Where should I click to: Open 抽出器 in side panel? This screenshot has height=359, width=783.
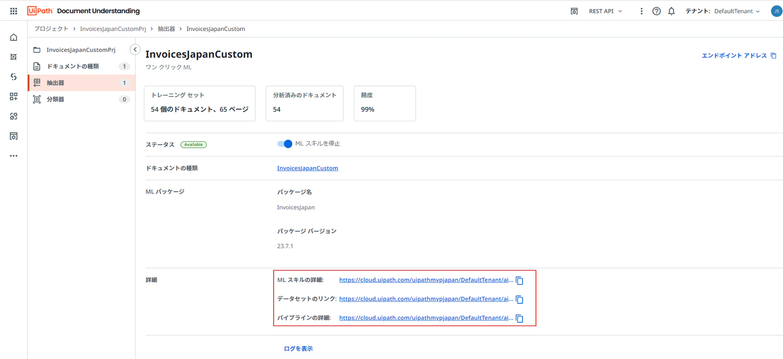81,83
